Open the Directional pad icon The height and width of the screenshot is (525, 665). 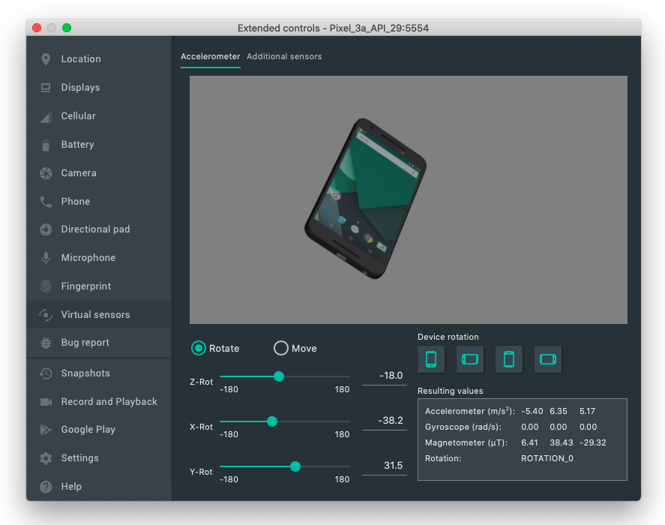click(x=46, y=229)
